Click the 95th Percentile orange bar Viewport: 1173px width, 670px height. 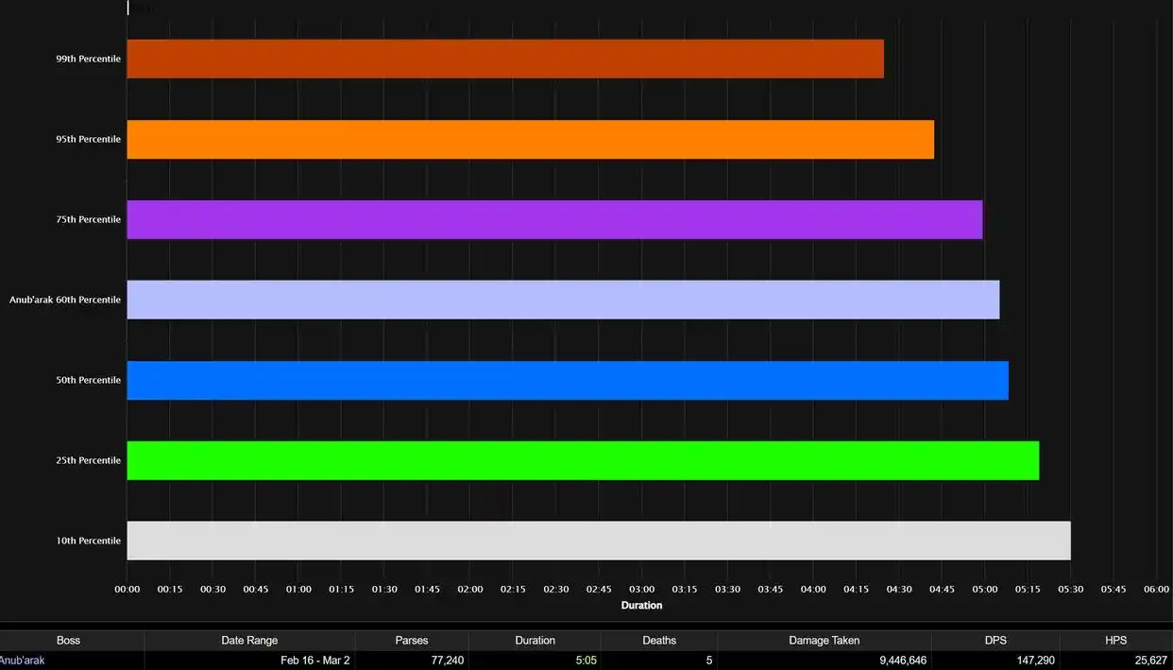pos(531,139)
